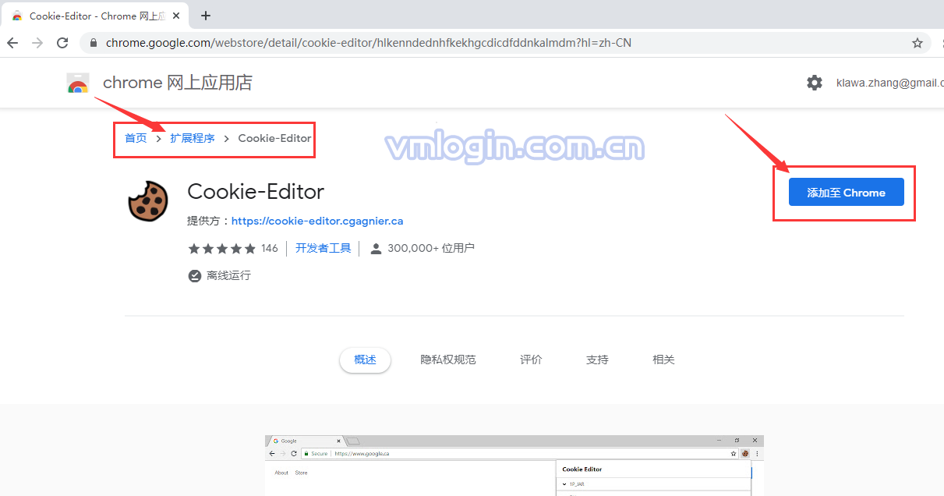944x496 pixels.
Task: Click the 添加至 Chrome button
Action: point(846,193)
